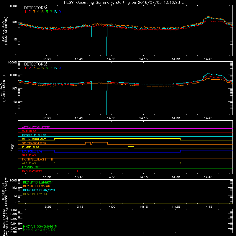Click the BAD_PACKETS flag label
236x236 pixels.
[32, 171]
